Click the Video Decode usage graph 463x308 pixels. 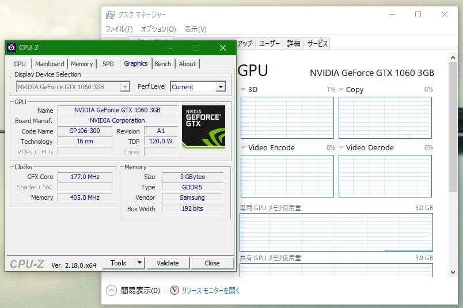click(385, 176)
